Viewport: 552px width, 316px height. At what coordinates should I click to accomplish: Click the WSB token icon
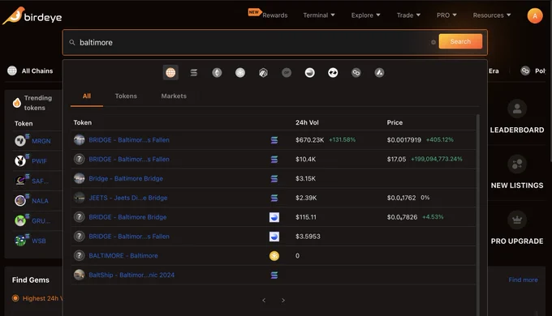click(20, 241)
